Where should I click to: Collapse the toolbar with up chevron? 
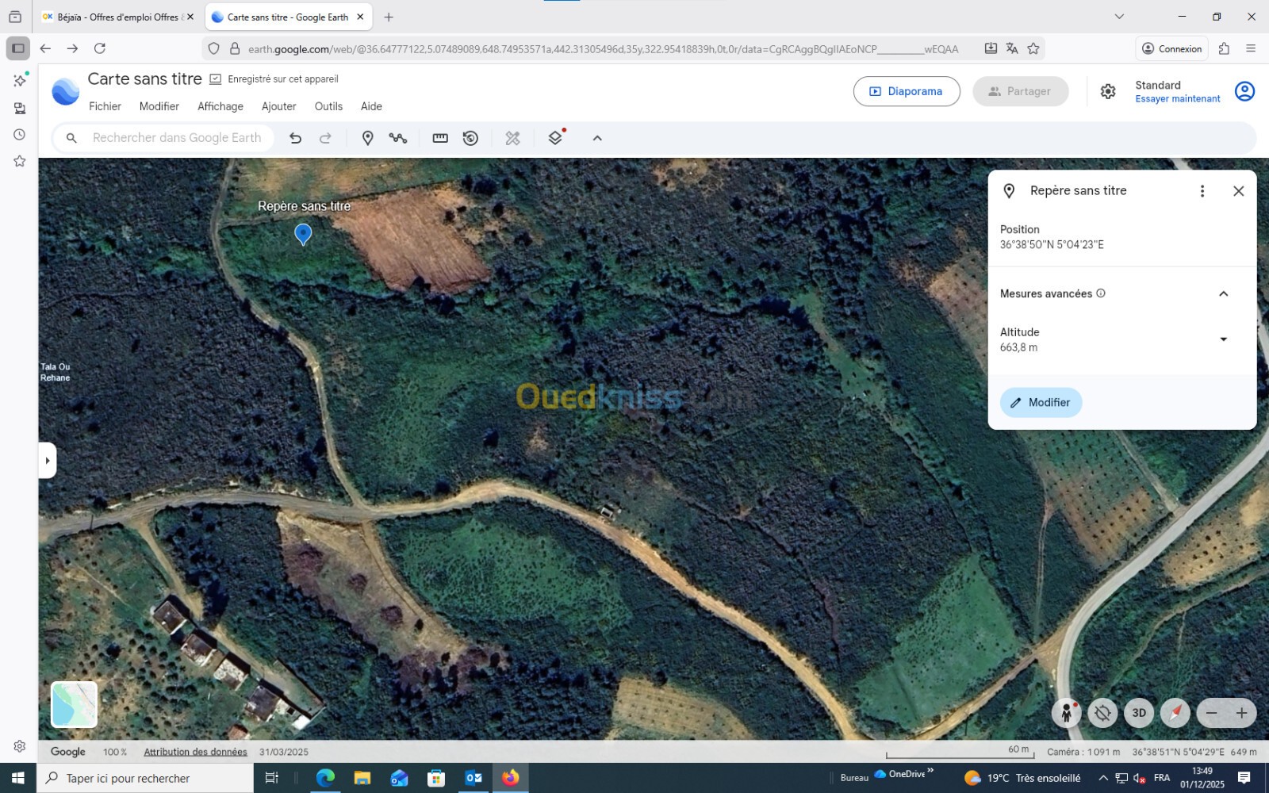pos(597,138)
